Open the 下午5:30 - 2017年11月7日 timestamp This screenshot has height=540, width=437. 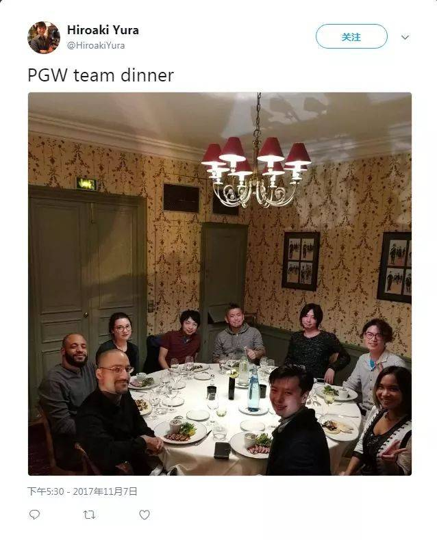[x=82, y=491]
